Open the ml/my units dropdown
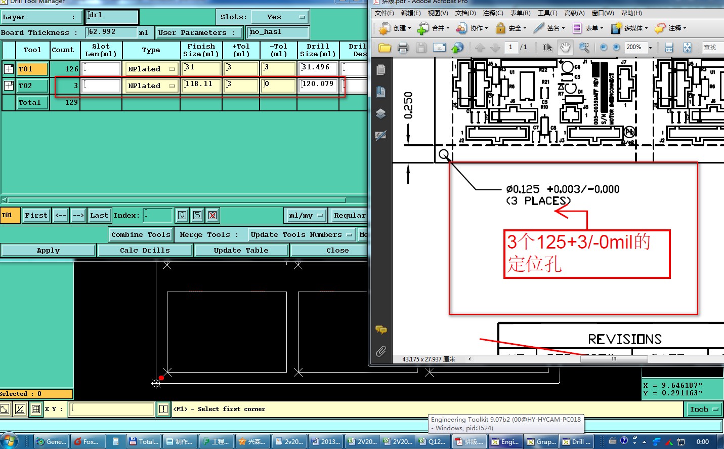 click(x=306, y=215)
